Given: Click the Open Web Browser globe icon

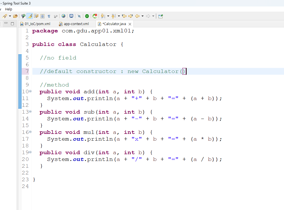Looking at the screenshot, I should (63, 16).
